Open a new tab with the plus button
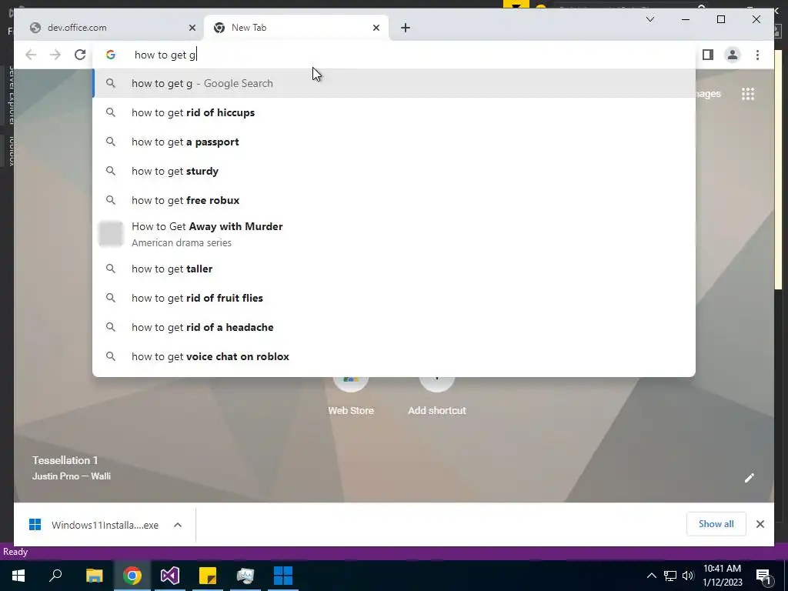The height and width of the screenshot is (591, 788). click(x=406, y=28)
